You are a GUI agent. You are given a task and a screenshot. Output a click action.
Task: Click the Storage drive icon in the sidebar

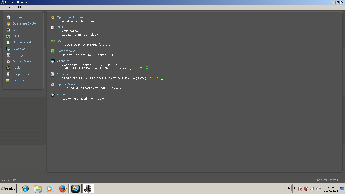(8, 55)
